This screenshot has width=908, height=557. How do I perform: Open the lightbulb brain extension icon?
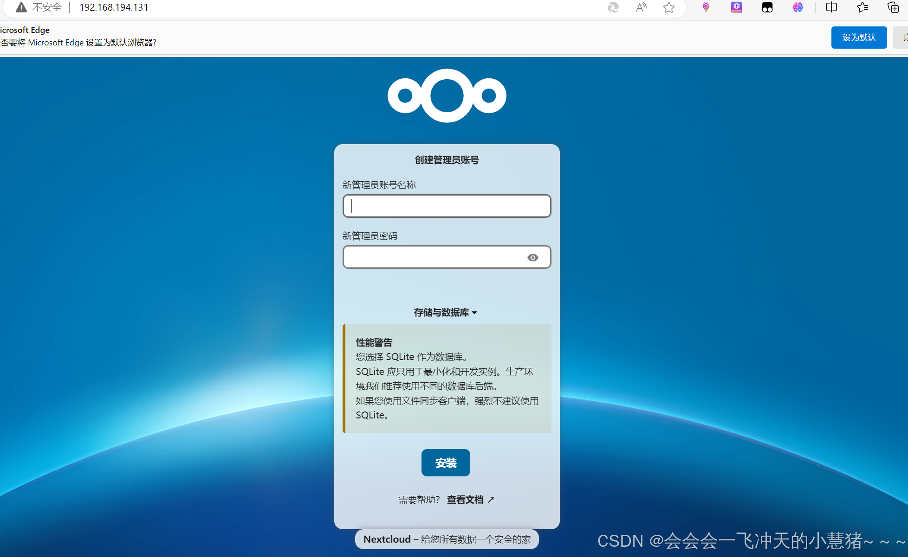point(706,7)
